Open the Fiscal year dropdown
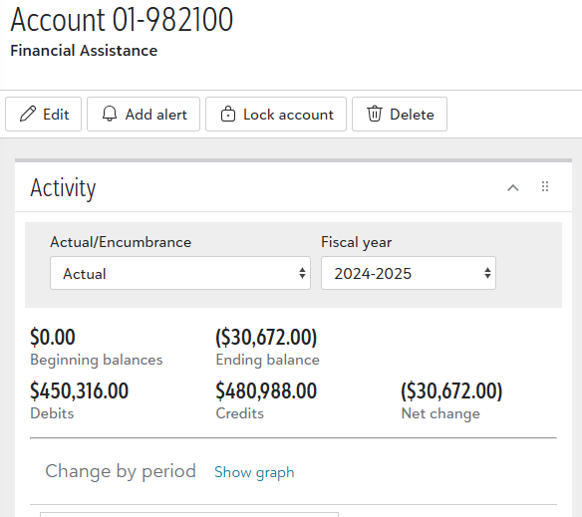 (409, 273)
